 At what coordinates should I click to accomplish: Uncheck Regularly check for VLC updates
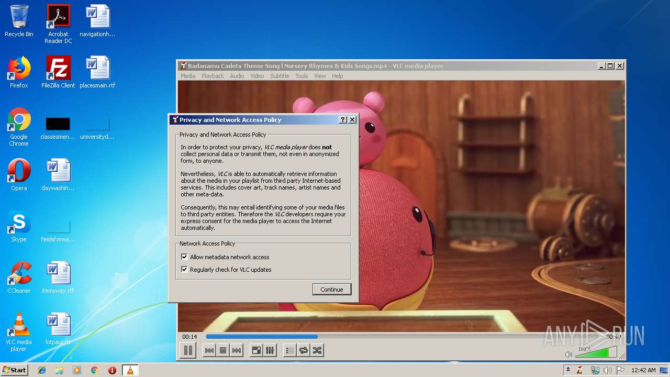click(x=184, y=270)
